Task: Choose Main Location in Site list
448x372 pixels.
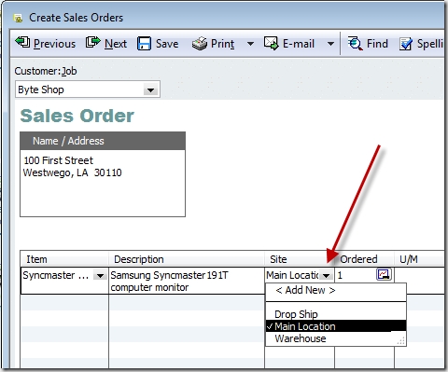Action: point(336,326)
